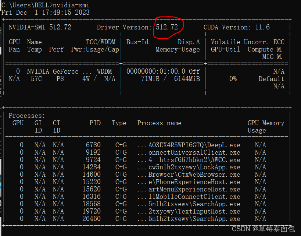Click 'NVIDIA-SMI 512.72' header text
The width and height of the screenshot is (301, 236).
coord(40,27)
